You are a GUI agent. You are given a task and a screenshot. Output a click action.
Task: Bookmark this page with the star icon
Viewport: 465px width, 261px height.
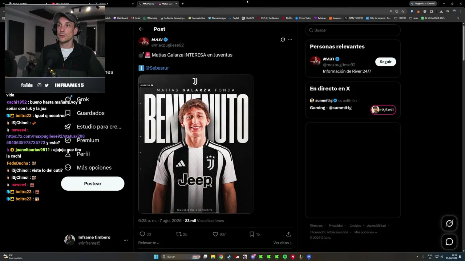point(403,11)
